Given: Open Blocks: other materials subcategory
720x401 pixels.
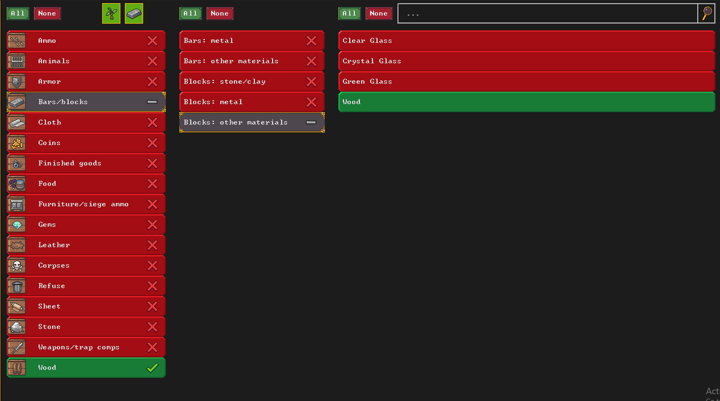Looking at the screenshot, I should pos(252,123).
